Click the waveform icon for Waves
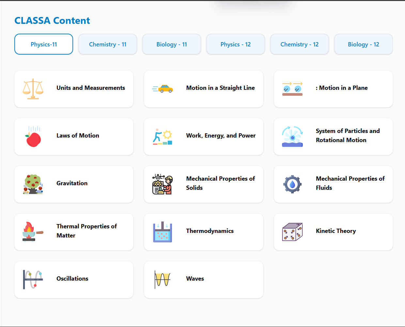 tap(162, 279)
